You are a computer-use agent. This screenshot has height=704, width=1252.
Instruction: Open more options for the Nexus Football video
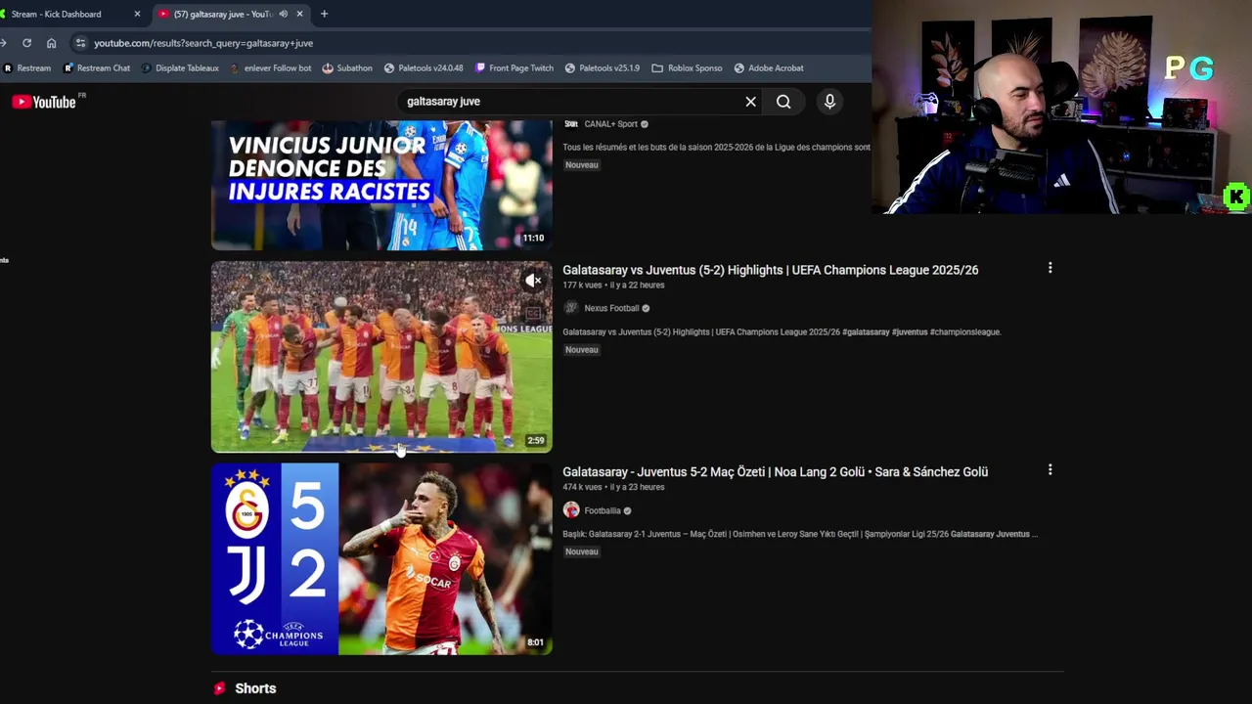(x=1050, y=268)
